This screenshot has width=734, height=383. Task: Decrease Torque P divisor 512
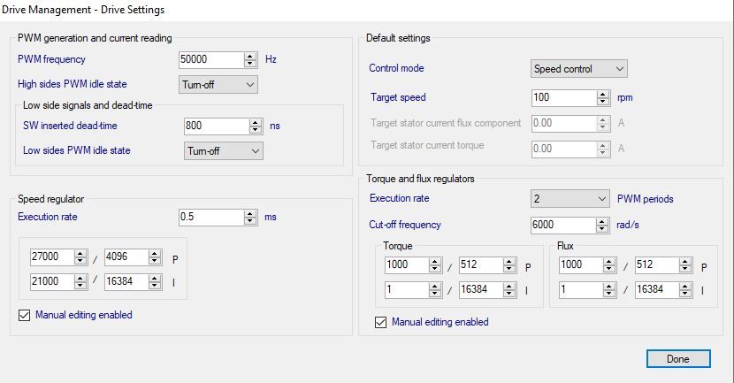(509, 269)
